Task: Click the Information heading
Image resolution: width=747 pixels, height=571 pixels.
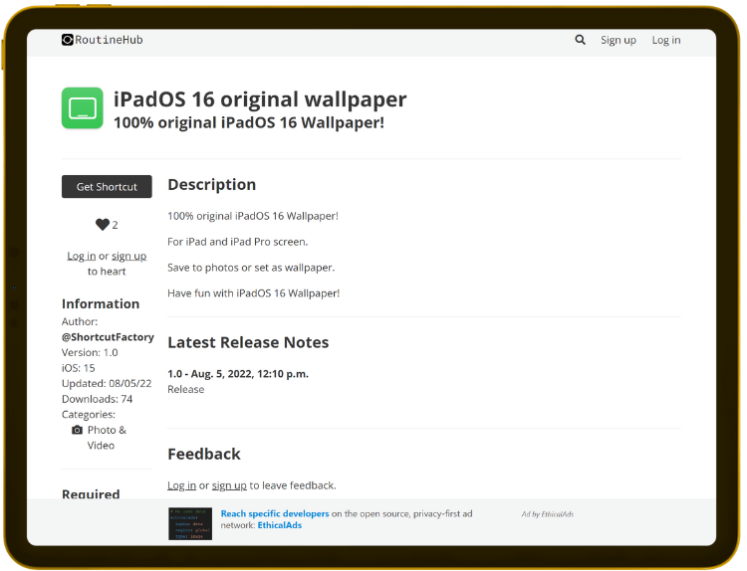Action: pos(101,304)
